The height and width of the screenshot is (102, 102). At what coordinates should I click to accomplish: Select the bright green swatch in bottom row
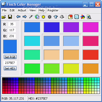pyautogui.click(x=32, y=69)
